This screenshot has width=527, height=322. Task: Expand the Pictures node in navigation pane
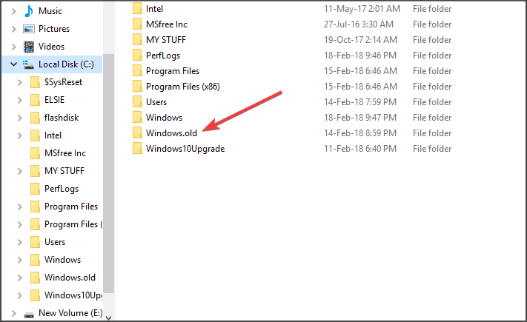[x=14, y=29]
